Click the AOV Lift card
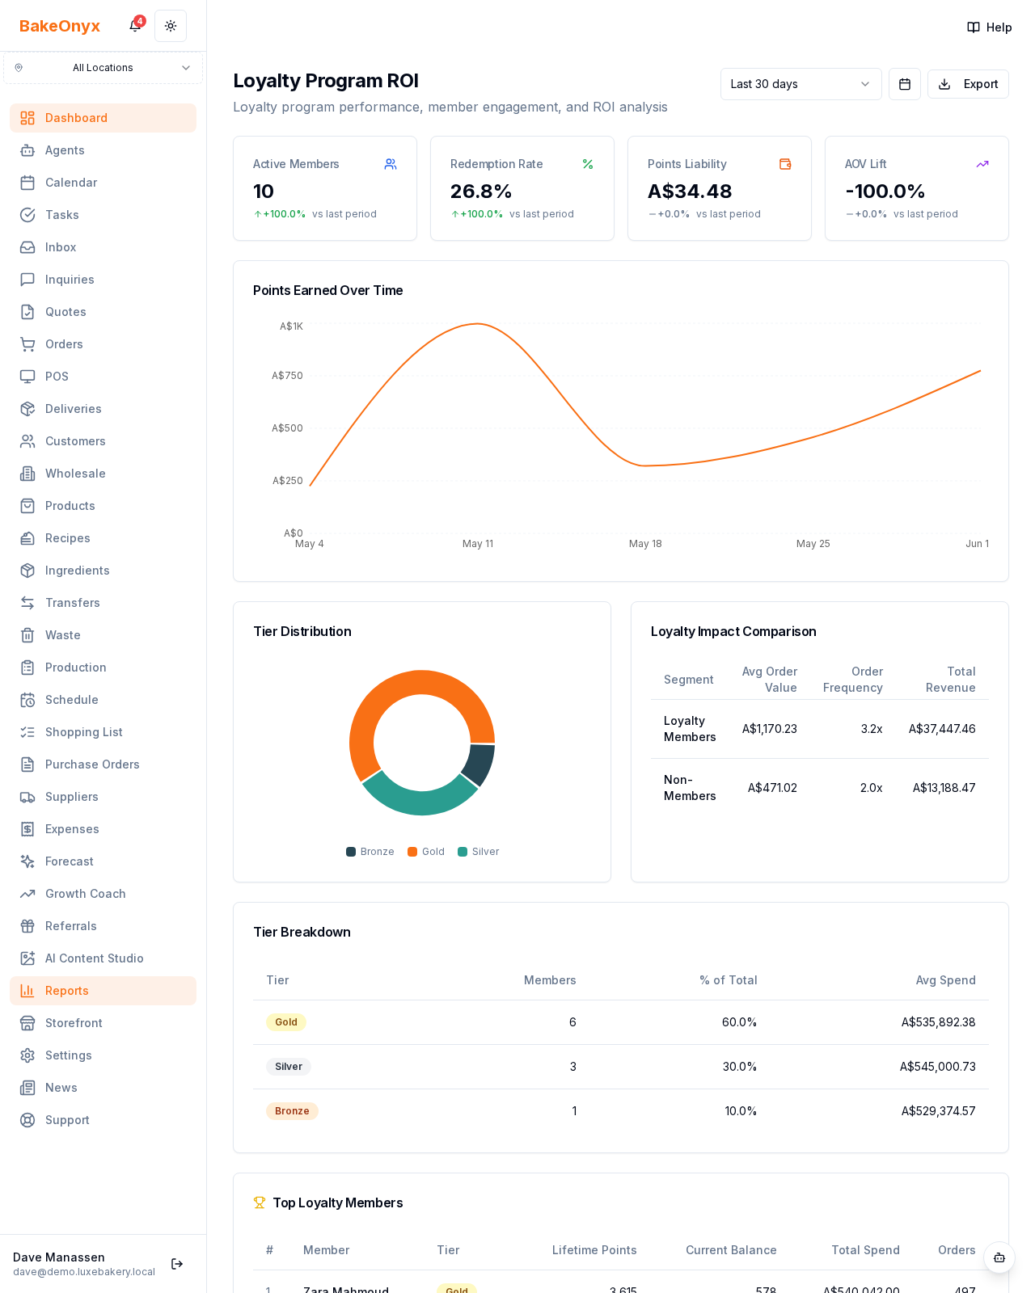1035x1293 pixels. (917, 188)
